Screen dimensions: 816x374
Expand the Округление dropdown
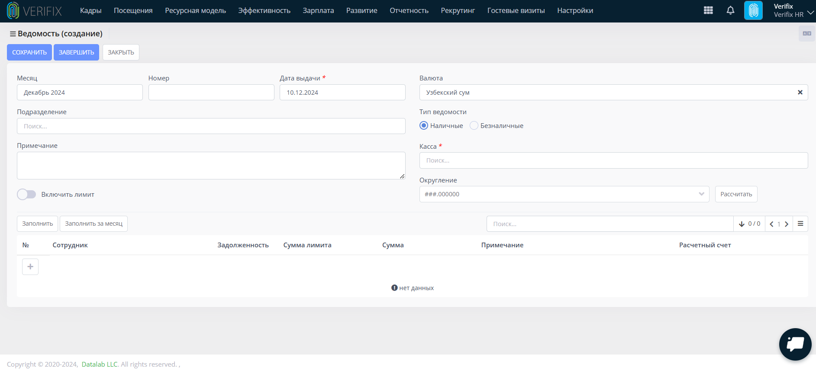[564, 194]
